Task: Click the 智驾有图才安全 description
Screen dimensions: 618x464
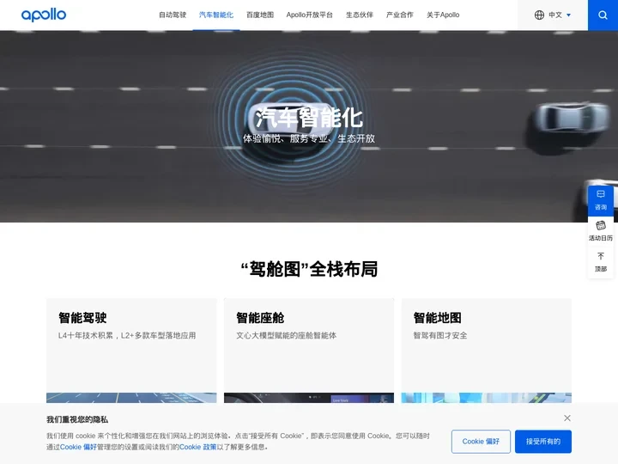Action: (440, 335)
